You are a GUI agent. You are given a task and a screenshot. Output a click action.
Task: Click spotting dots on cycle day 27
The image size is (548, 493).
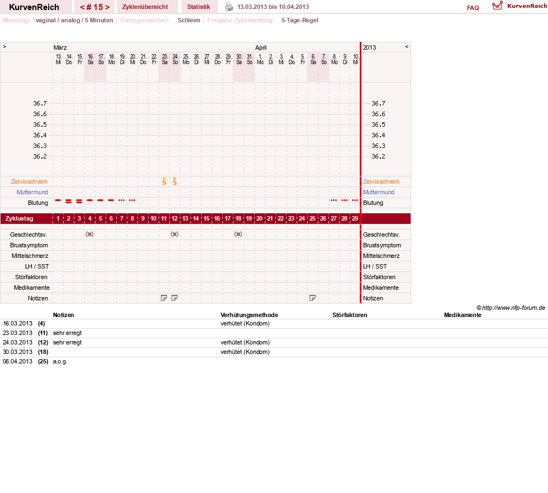click(x=333, y=200)
